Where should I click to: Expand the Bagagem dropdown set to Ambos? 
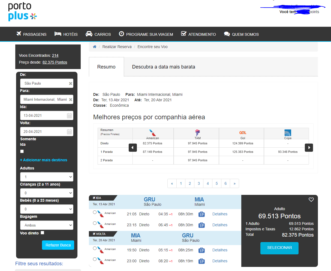pos(47,225)
